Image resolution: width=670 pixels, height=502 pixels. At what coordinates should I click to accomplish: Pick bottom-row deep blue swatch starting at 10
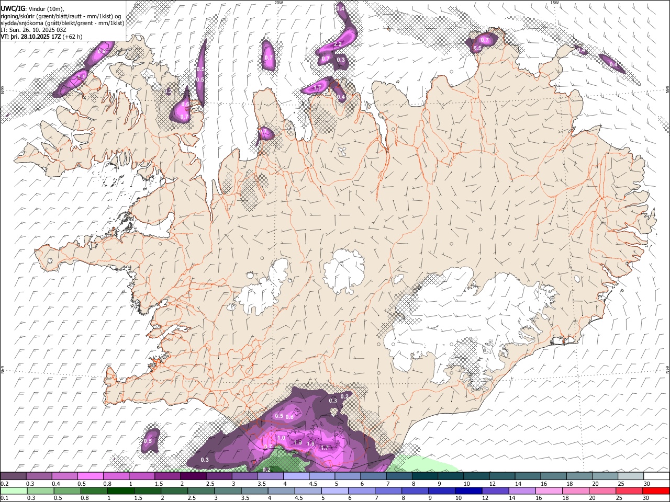click(470, 490)
